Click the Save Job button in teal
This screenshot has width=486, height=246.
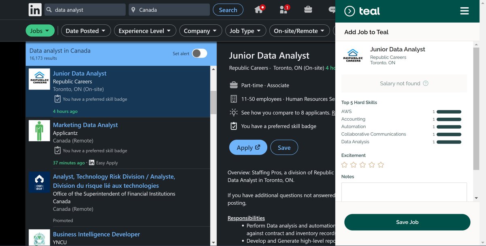(x=407, y=222)
